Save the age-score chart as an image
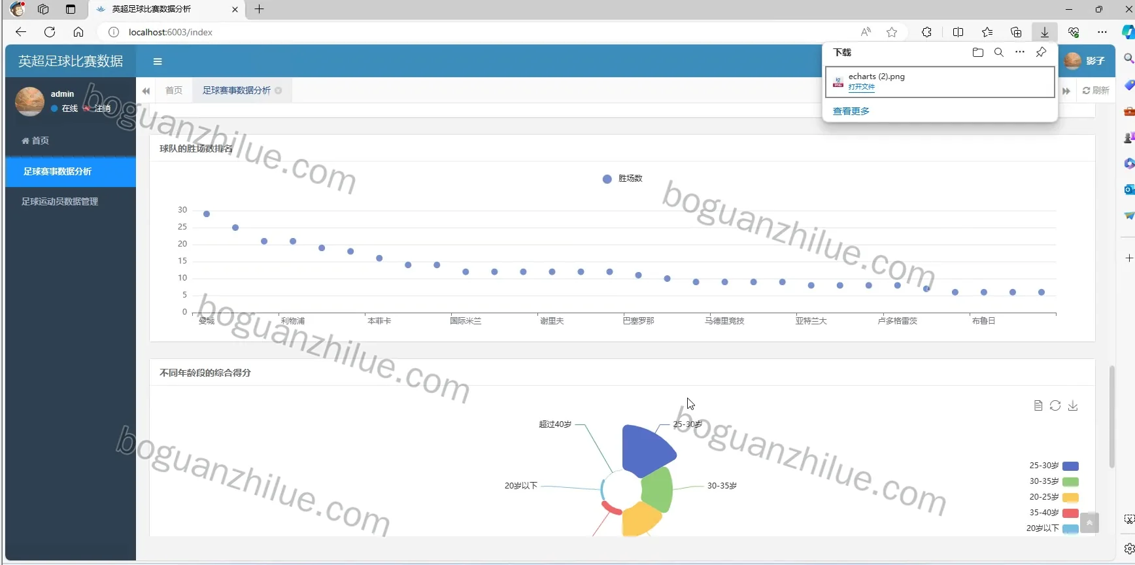This screenshot has width=1135, height=565. point(1073,405)
